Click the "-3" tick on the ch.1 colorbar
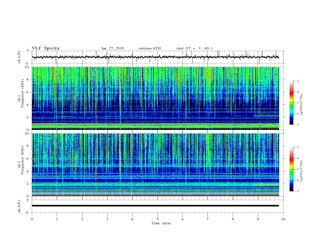319x246 pixels. point(297,81)
